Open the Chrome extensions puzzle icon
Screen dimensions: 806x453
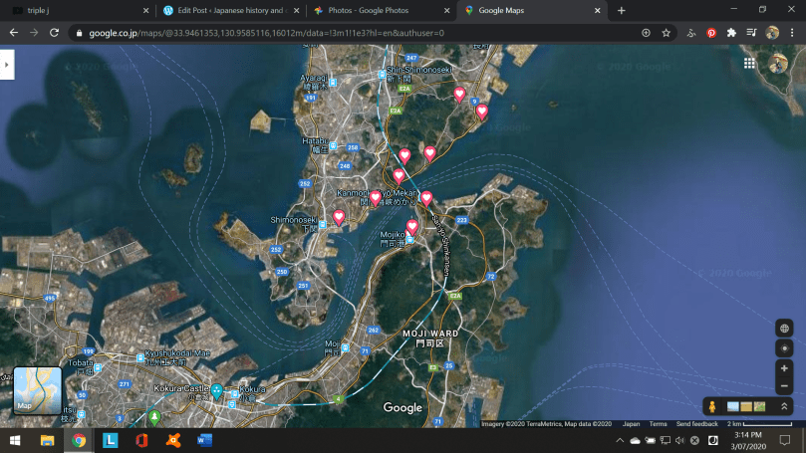[731, 32]
